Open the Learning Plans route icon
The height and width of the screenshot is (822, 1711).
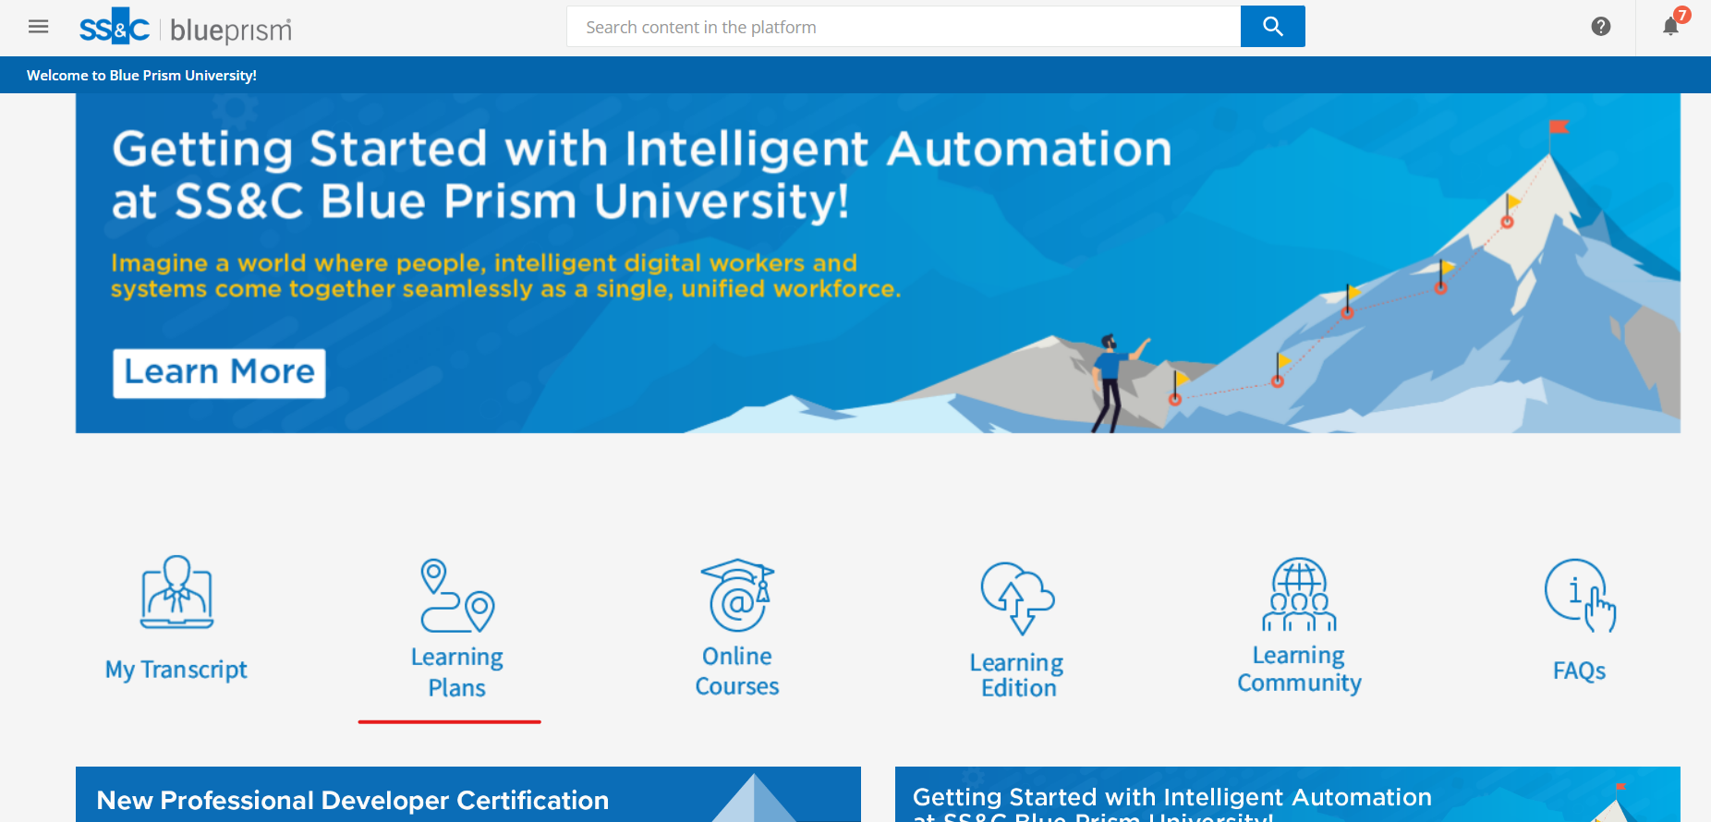457,596
